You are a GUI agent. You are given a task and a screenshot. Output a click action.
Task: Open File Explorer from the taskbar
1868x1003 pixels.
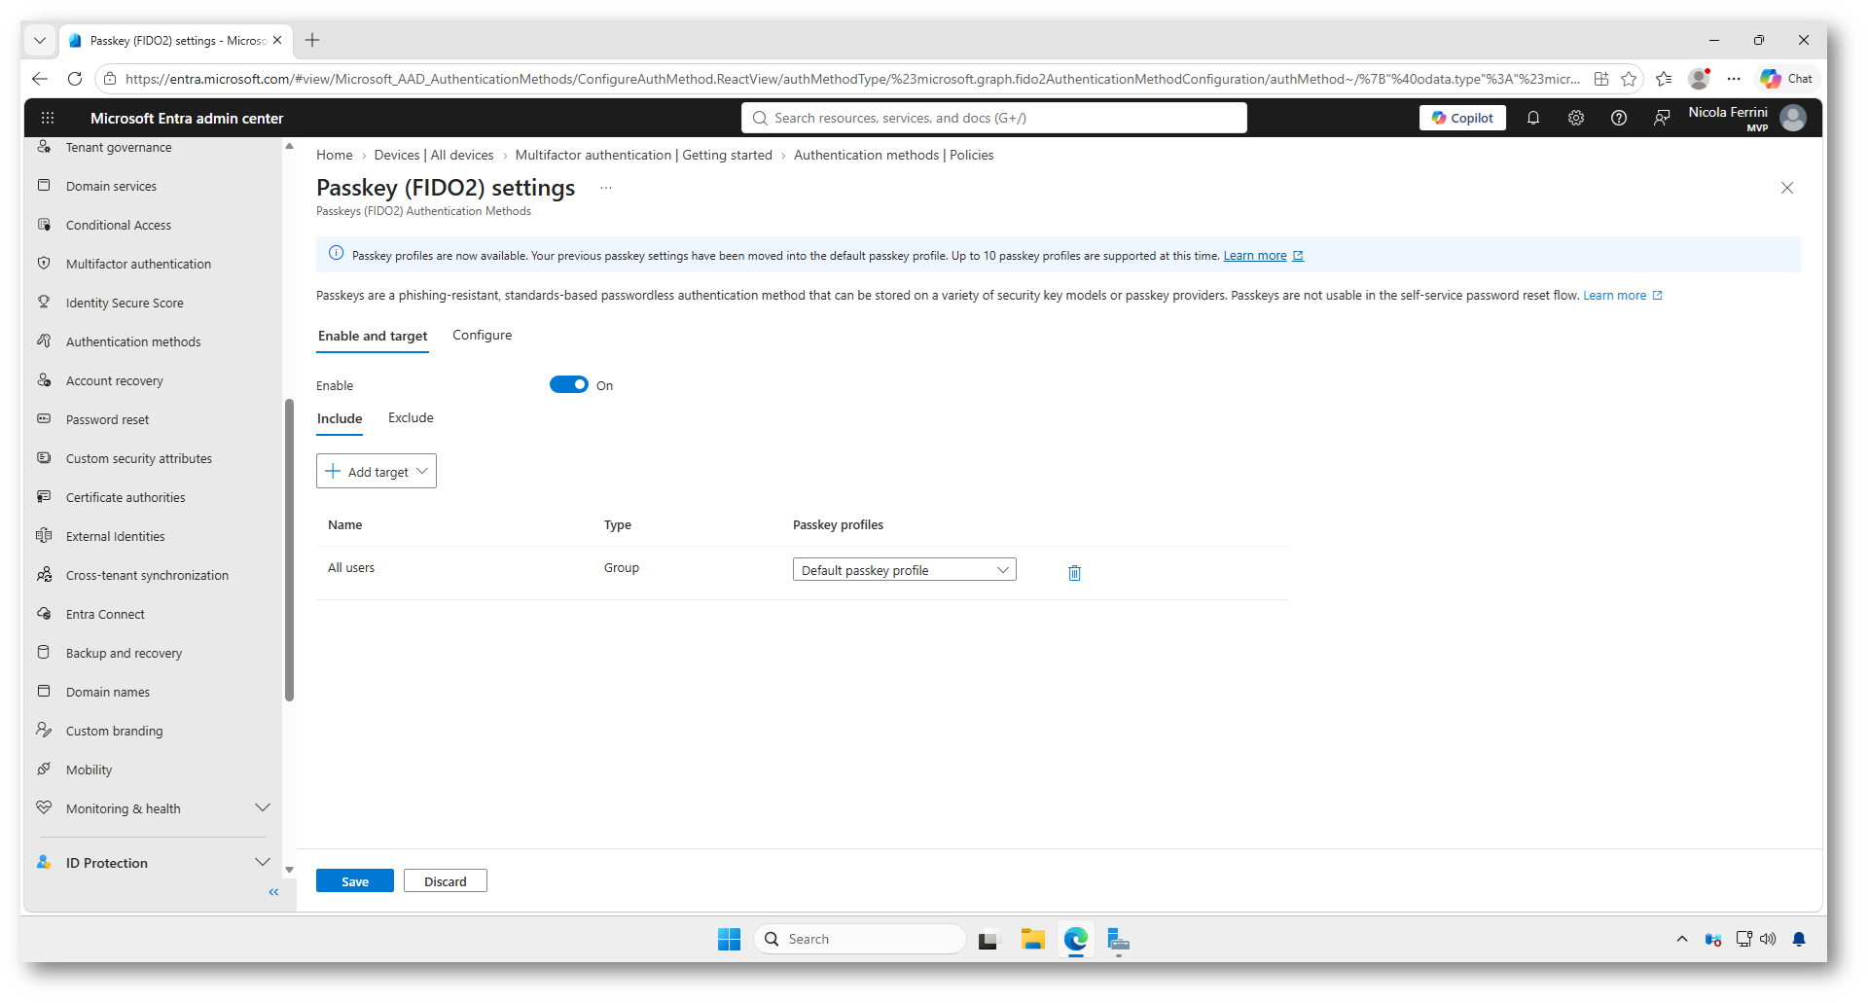(x=1032, y=939)
